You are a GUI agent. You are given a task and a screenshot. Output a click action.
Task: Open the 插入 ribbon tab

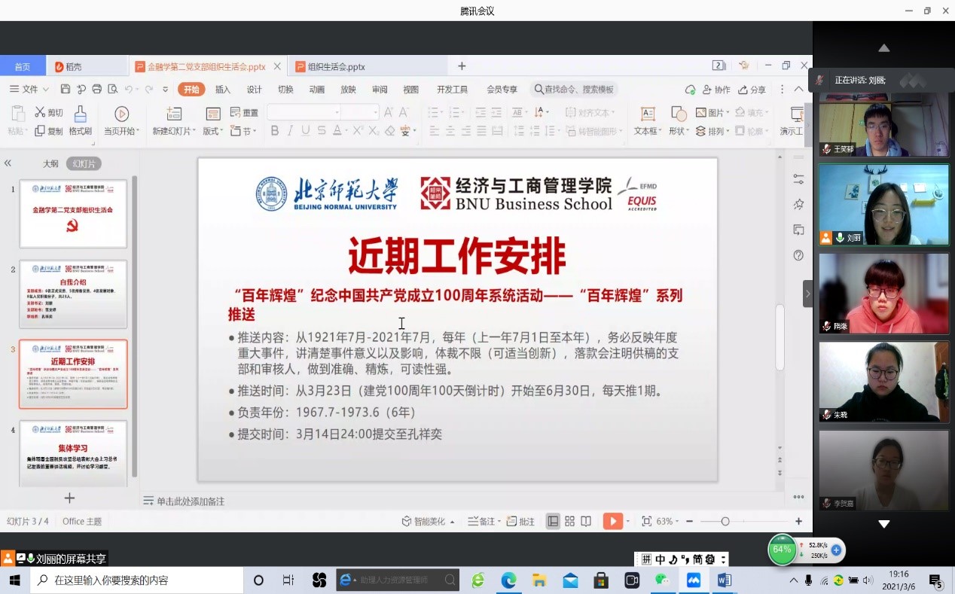[x=223, y=90]
